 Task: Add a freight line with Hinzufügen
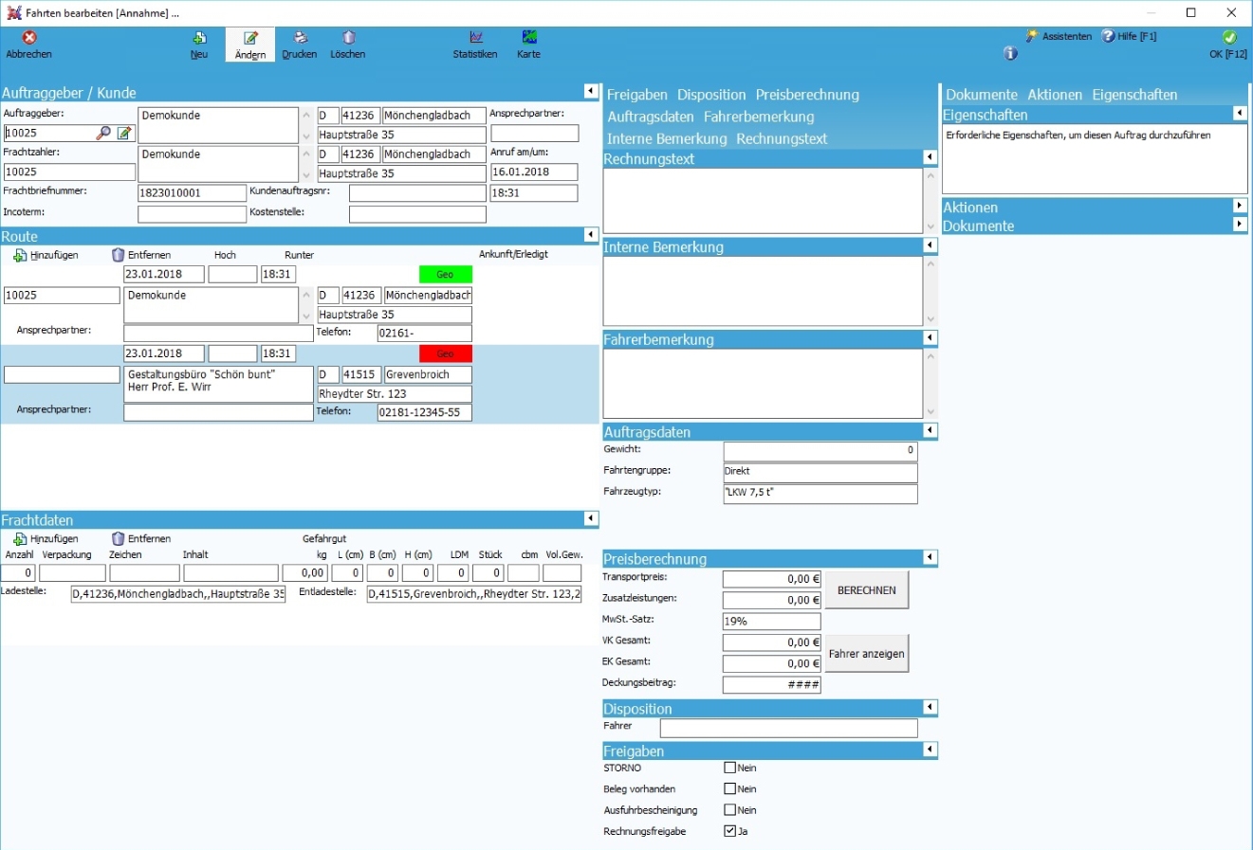coord(46,538)
